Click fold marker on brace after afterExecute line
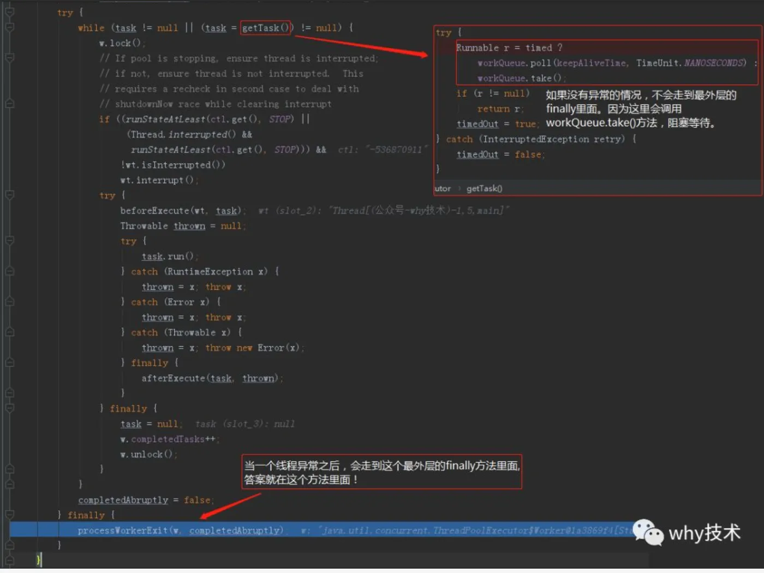 pyautogui.click(x=9, y=393)
